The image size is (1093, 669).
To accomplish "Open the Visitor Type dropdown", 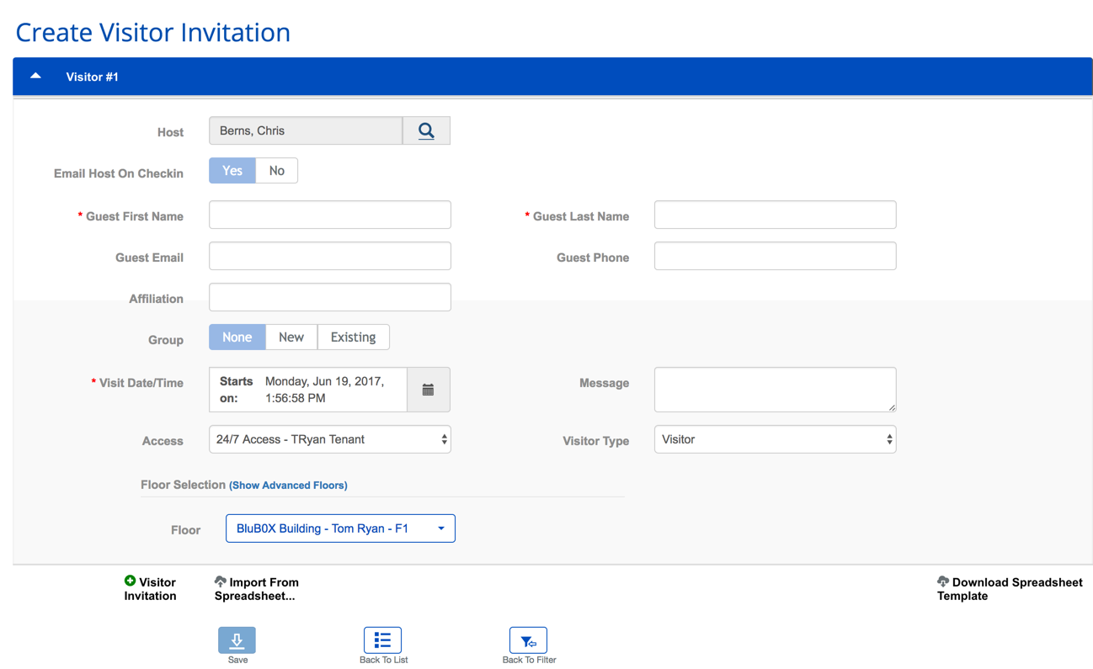I will 774,438.
